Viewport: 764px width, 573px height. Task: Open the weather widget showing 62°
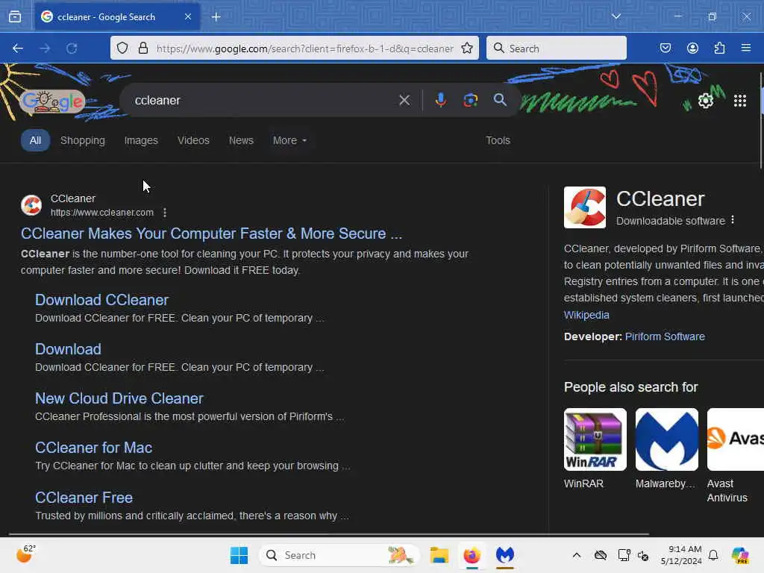(x=26, y=554)
